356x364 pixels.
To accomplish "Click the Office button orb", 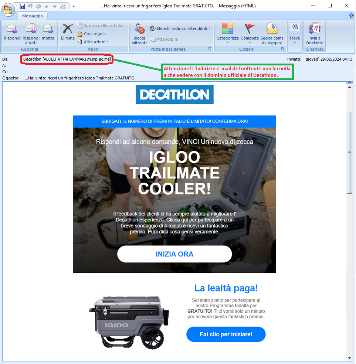I will click(9, 10).
